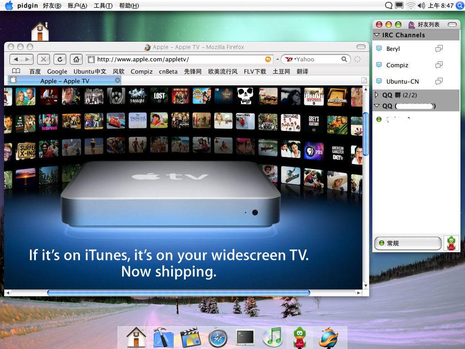The image size is (465, 349).
Task: Click the display icon in the menu bar
Action: 400,5
